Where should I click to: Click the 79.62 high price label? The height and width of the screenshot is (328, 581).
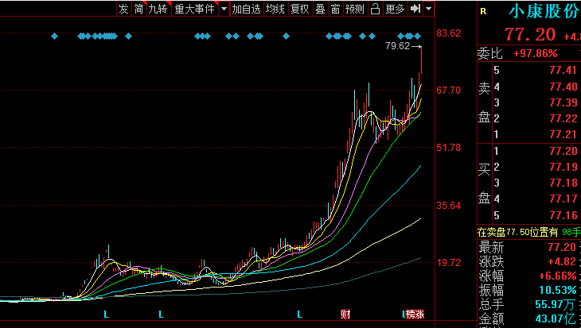398,46
